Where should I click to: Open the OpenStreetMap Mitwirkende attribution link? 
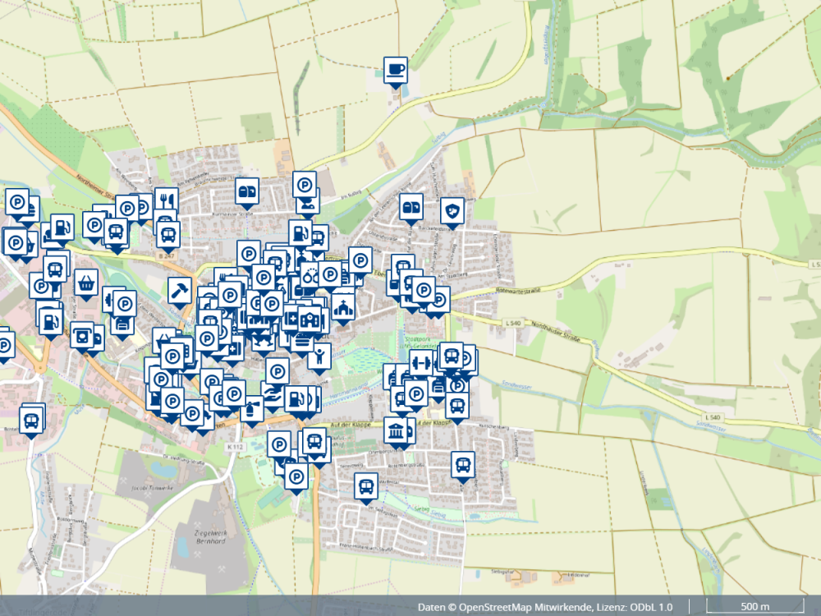[526, 607]
